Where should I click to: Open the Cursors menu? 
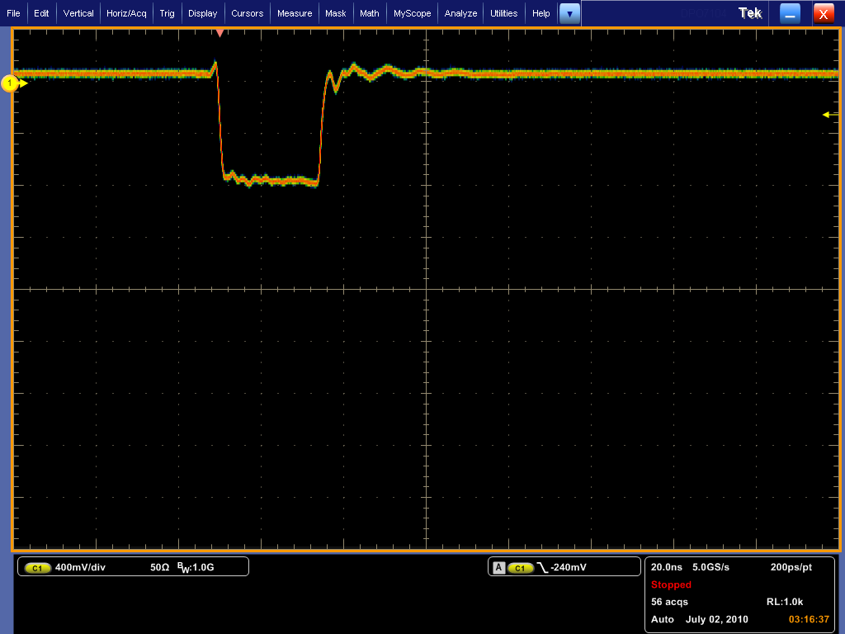coord(247,13)
